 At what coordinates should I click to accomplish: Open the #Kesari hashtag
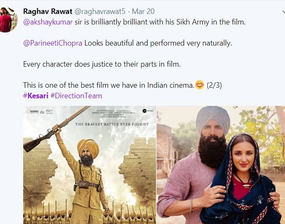[36, 96]
